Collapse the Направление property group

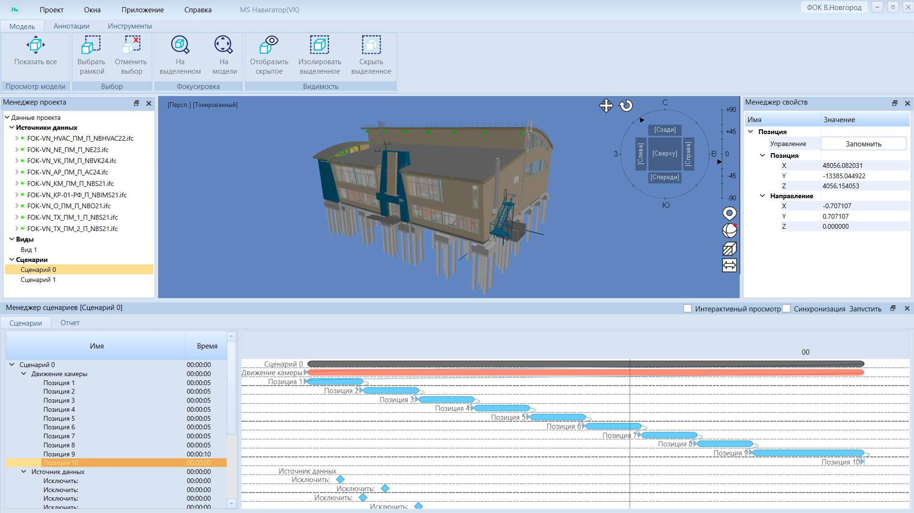tap(762, 196)
